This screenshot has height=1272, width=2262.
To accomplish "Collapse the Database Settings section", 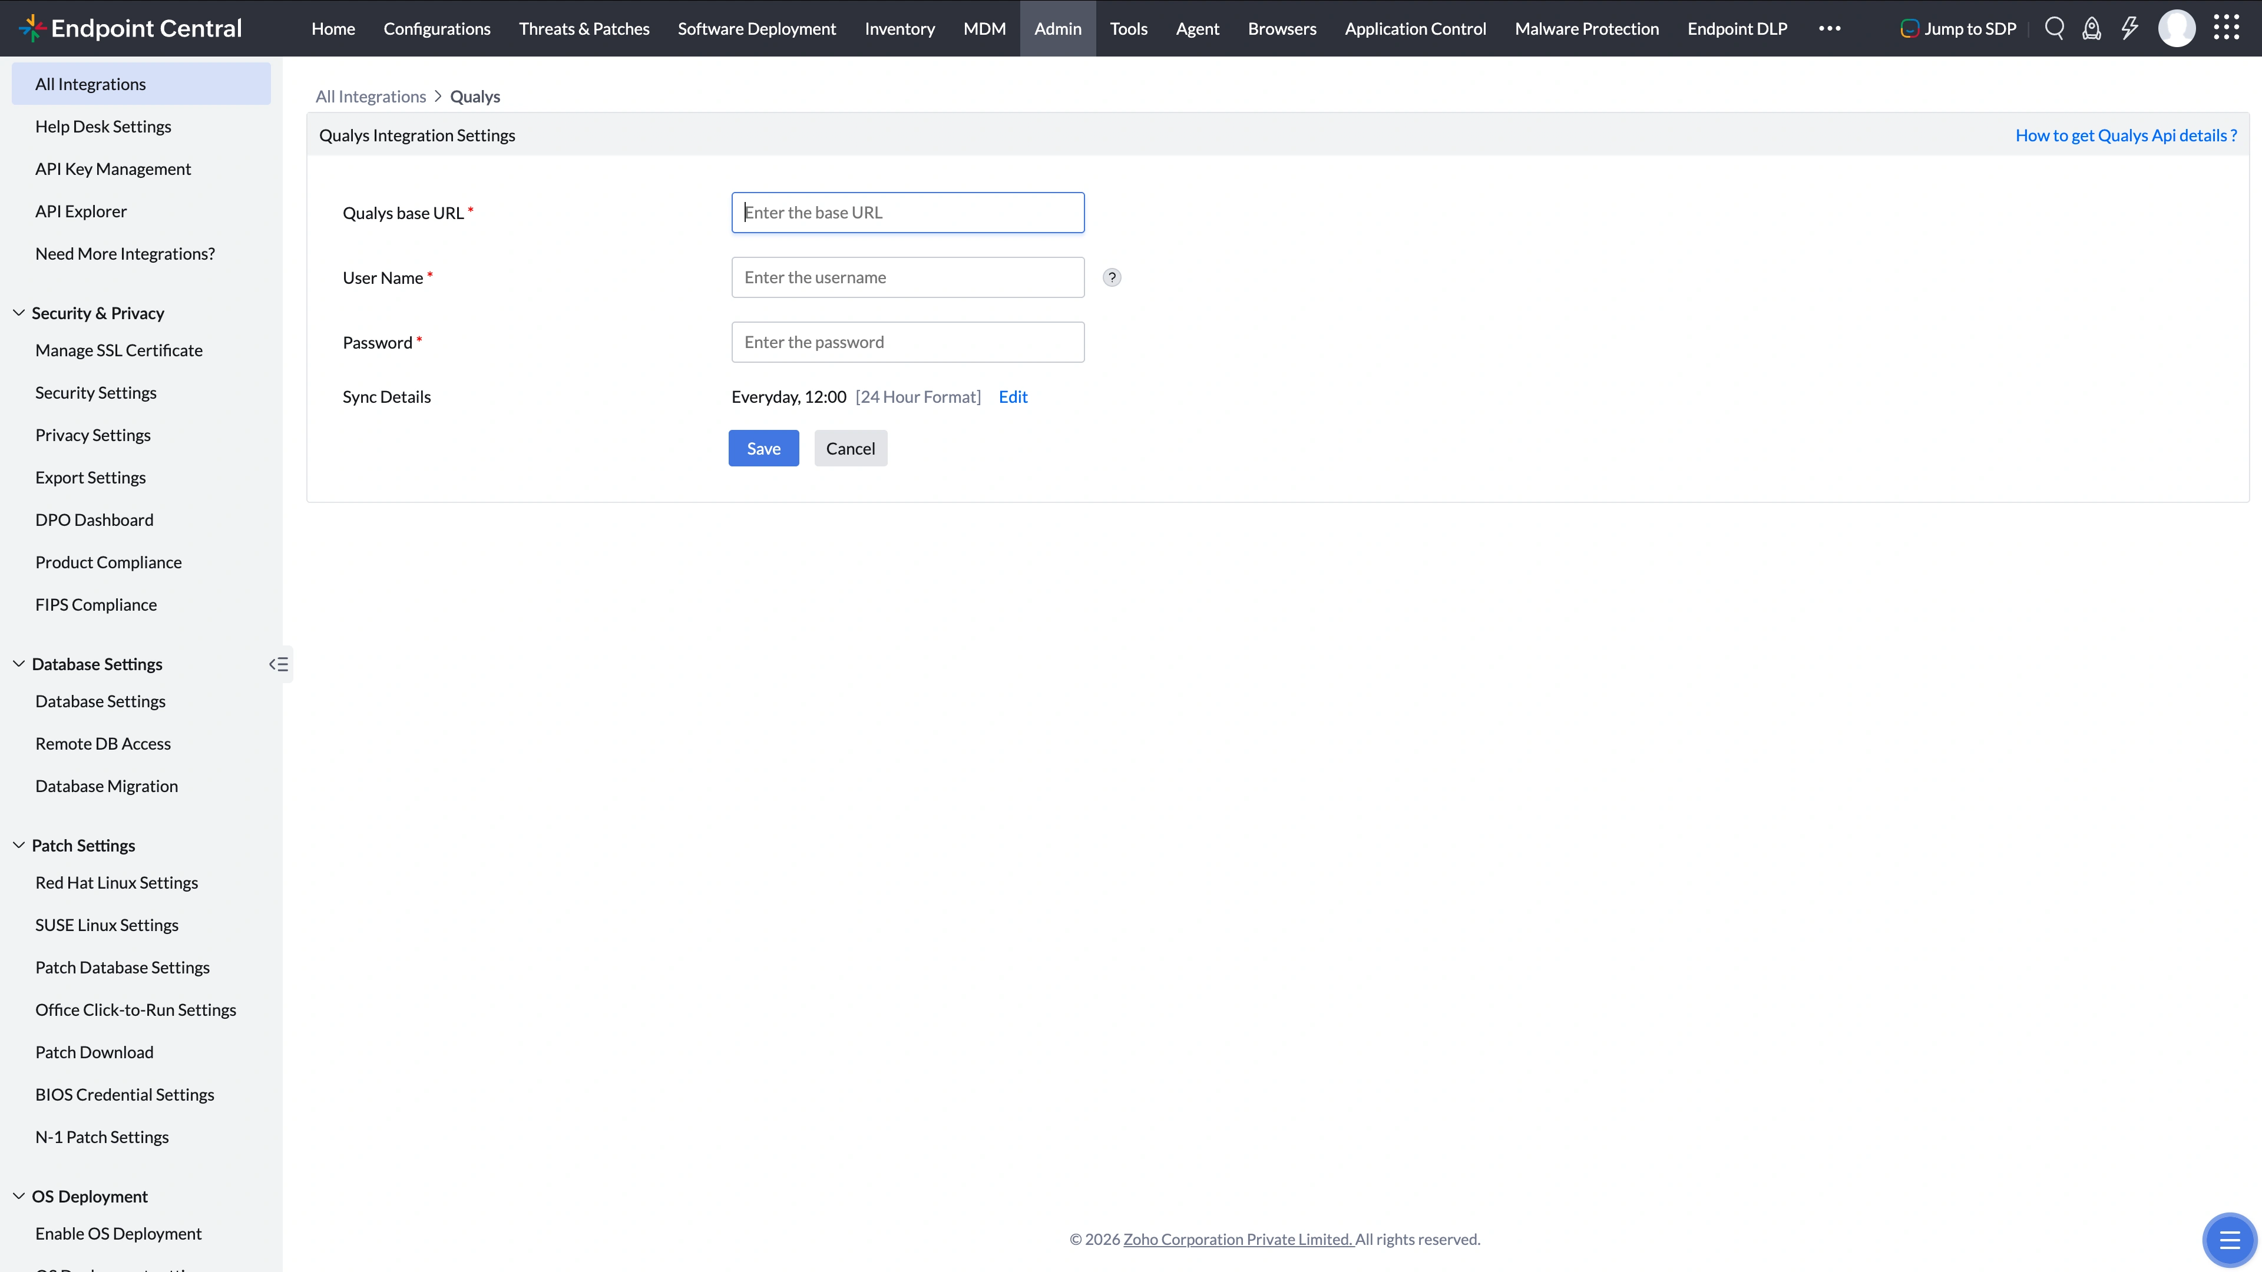I will (18, 664).
